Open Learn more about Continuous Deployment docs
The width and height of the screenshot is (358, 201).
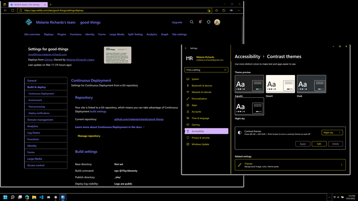point(110,127)
